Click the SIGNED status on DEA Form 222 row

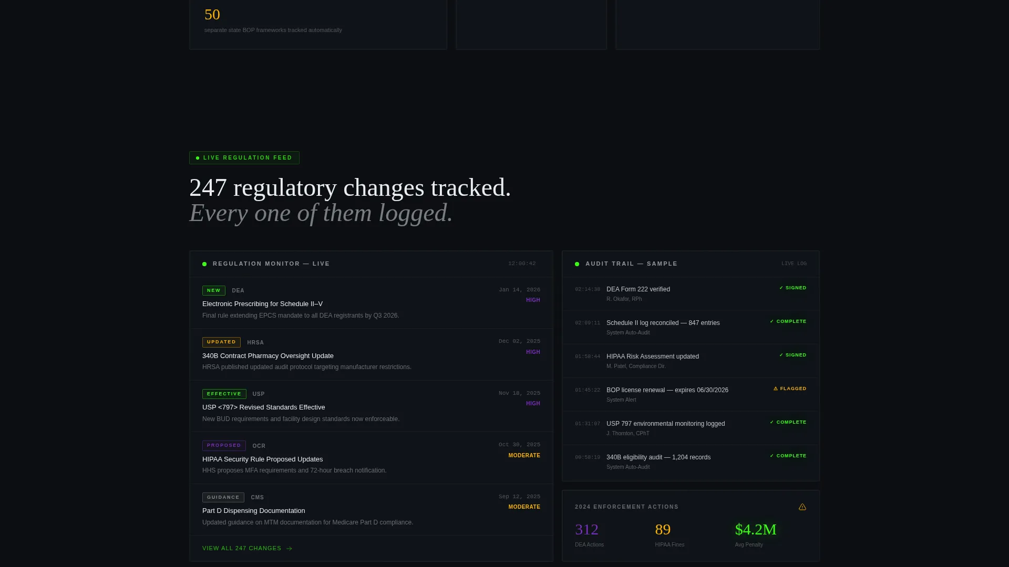[x=792, y=288]
